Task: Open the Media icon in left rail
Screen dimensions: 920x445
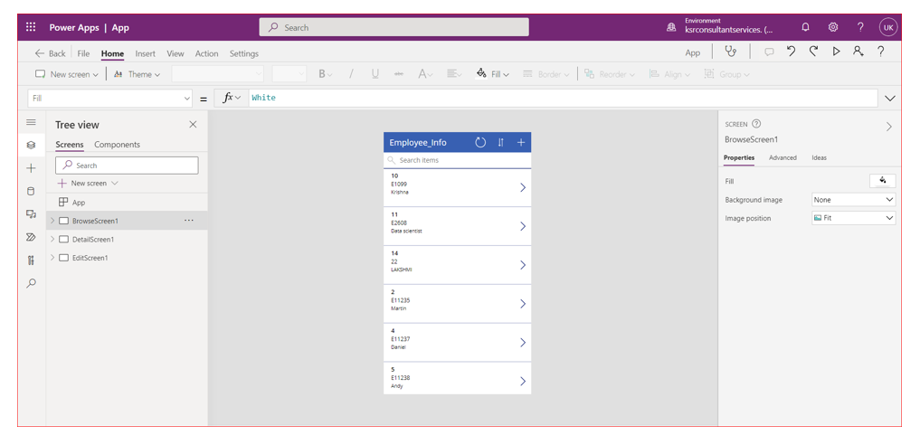Action: tap(31, 214)
